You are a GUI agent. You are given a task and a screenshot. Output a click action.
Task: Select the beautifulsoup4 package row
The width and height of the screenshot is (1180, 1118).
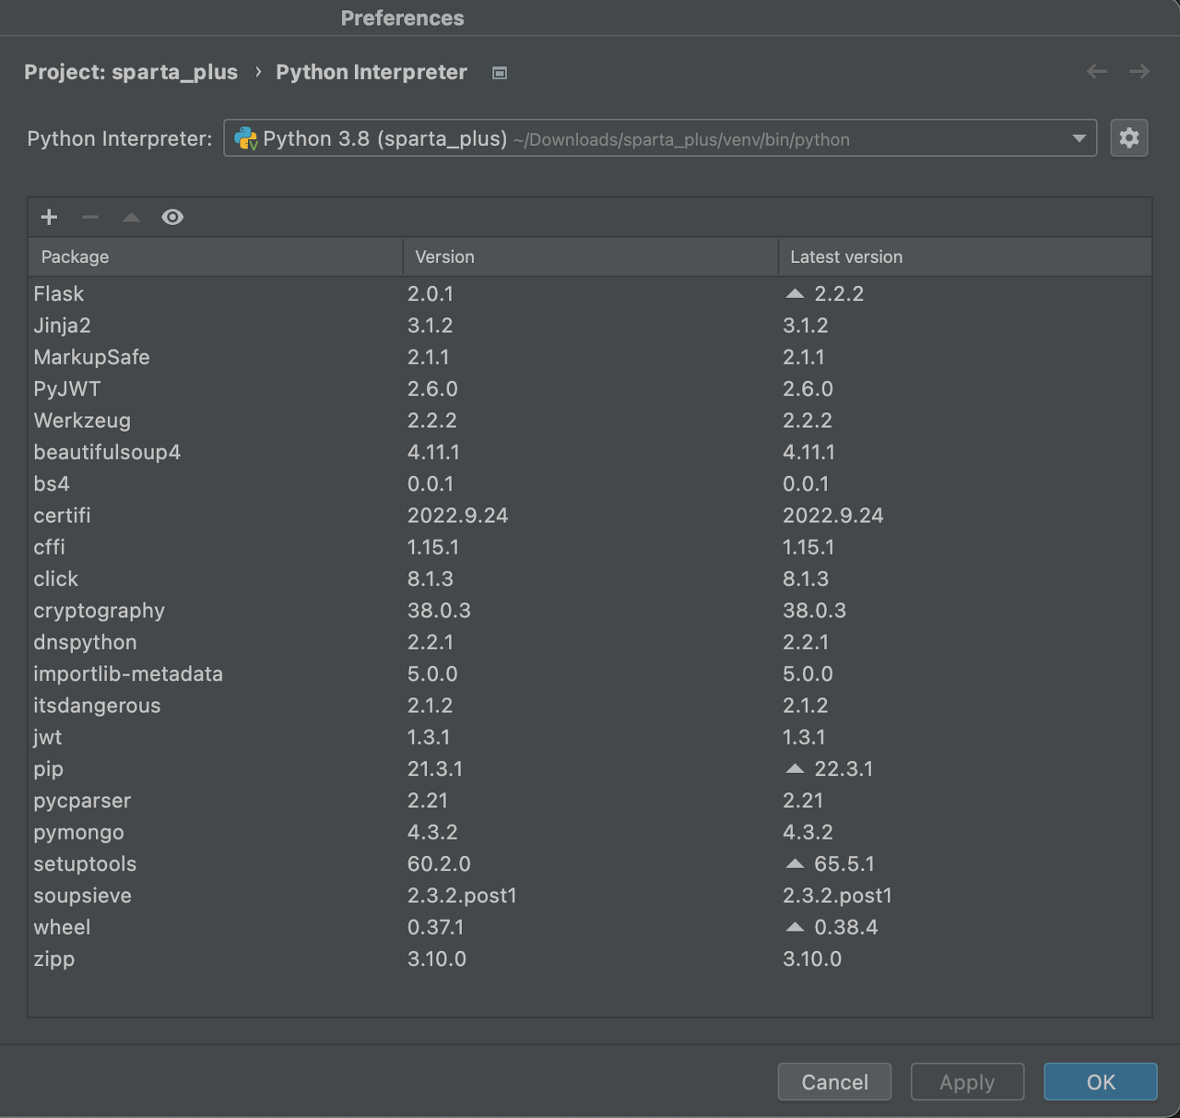click(x=590, y=452)
